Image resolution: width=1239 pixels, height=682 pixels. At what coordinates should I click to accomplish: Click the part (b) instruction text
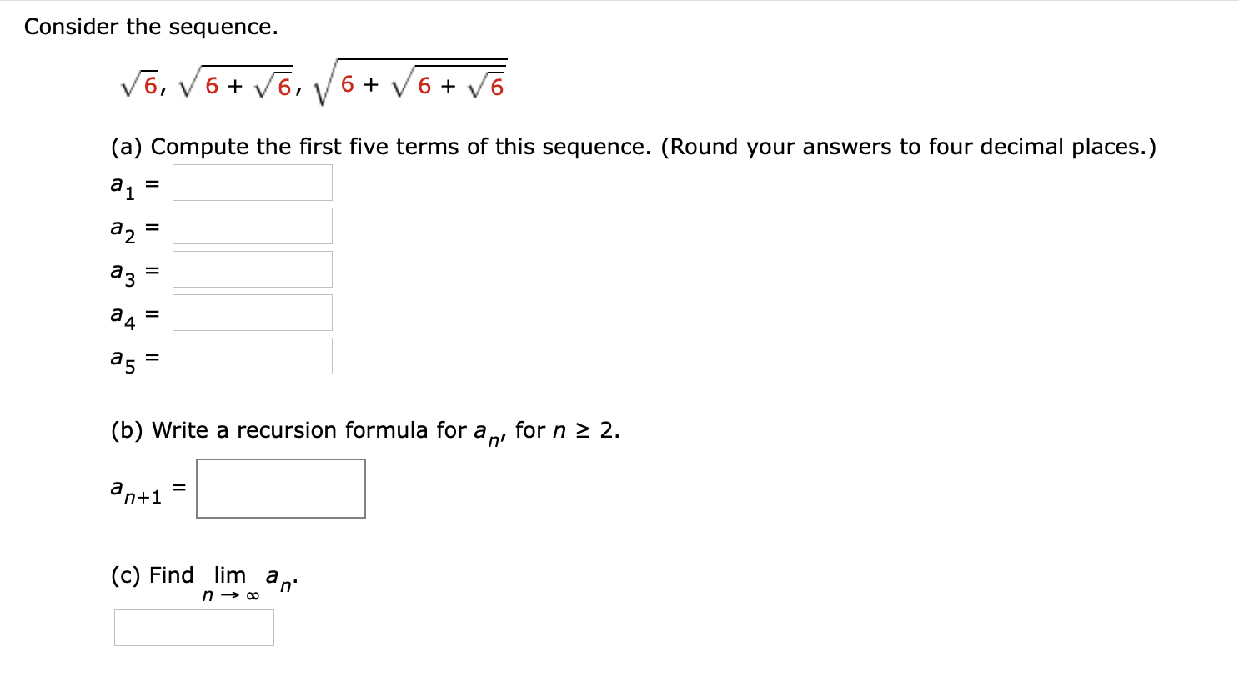tap(363, 429)
